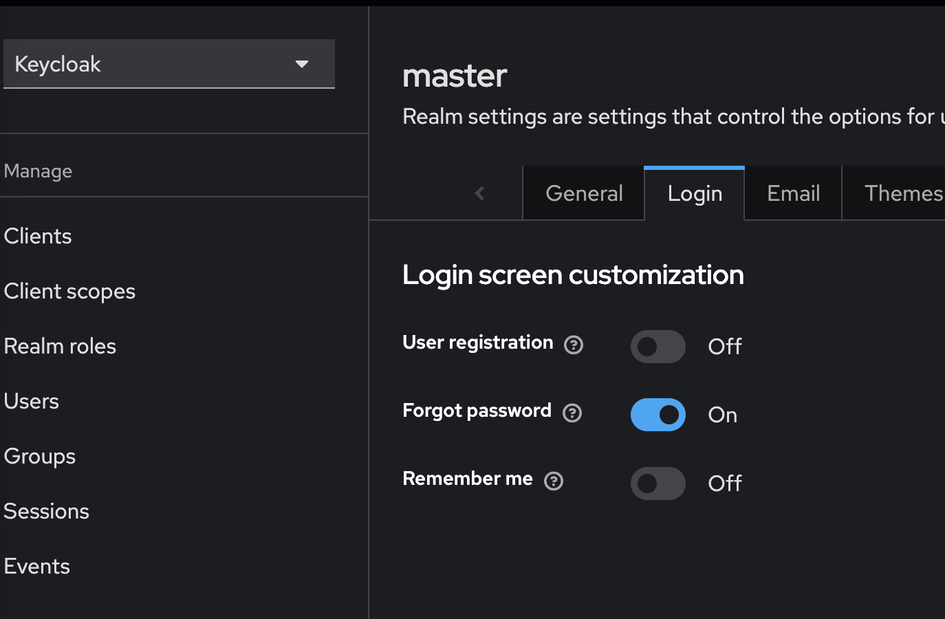Click the realm settings description text
The width and height of the screenshot is (945, 619).
[x=673, y=117]
